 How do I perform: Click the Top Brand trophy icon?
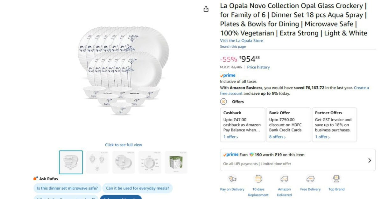336,179
